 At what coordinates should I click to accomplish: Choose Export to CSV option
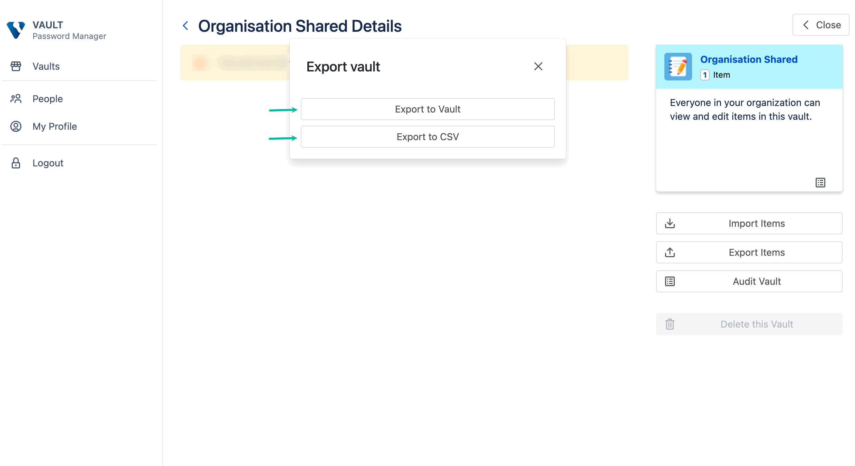[427, 137]
